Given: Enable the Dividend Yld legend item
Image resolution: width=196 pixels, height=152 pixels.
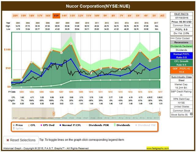Looking at the screenshot, I should click(145, 125).
